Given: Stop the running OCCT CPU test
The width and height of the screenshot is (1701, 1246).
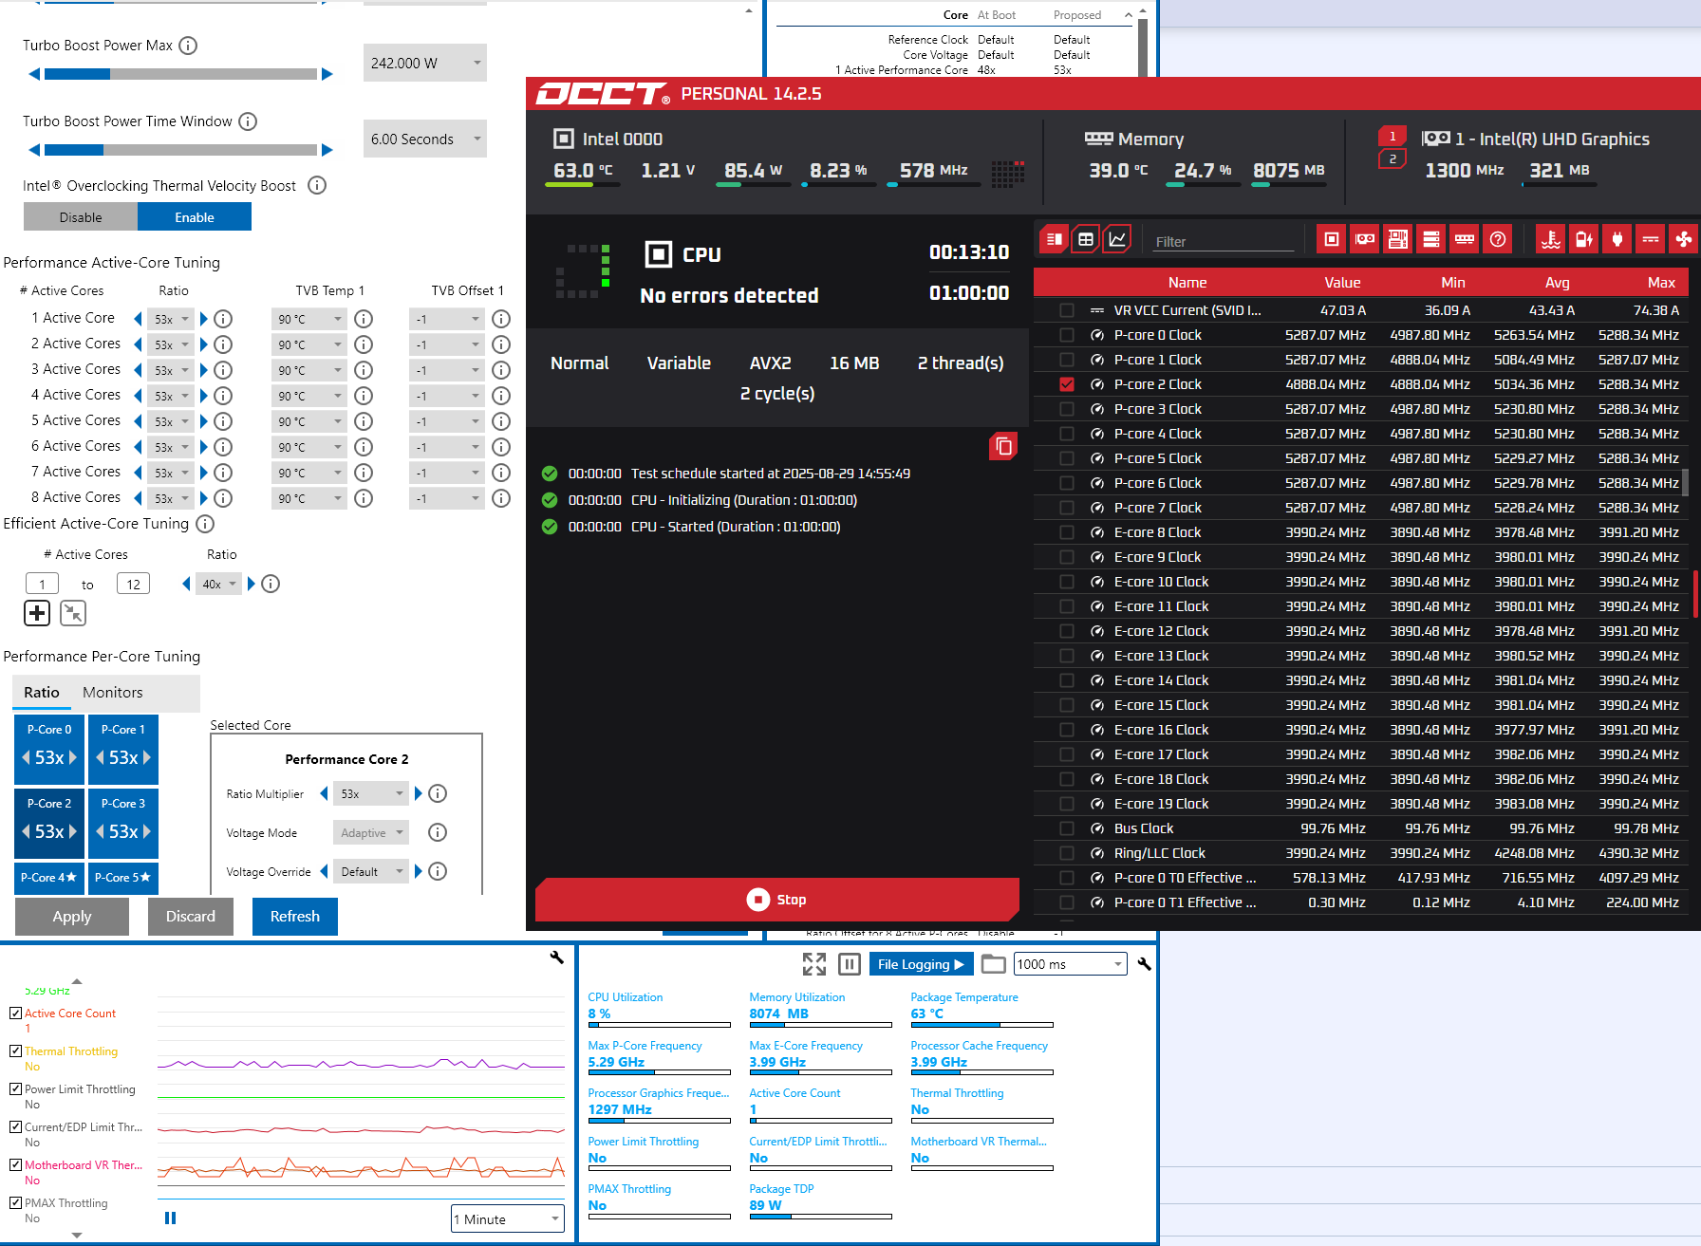Looking at the screenshot, I should click(x=777, y=900).
